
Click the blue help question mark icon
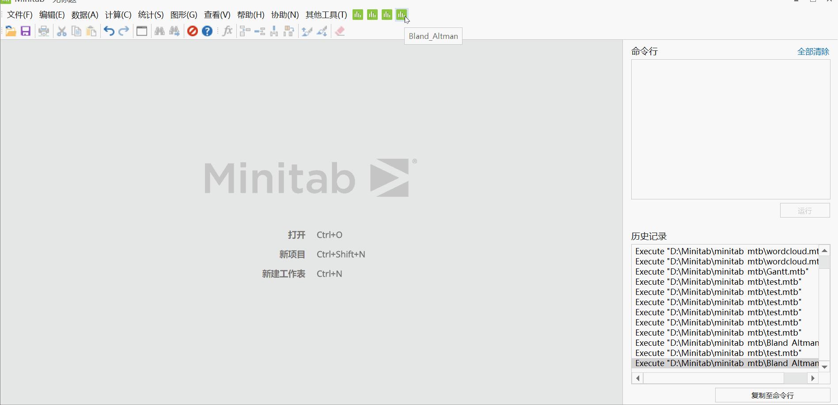(x=207, y=31)
